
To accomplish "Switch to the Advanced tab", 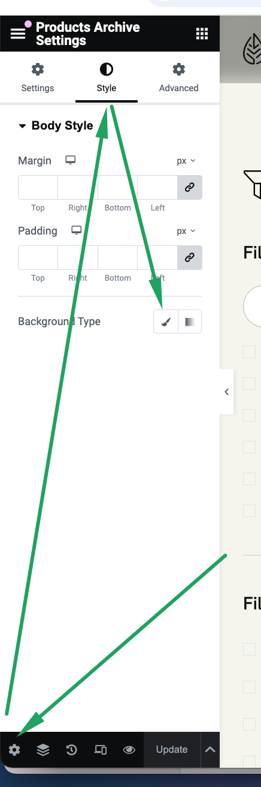I will [x=178, y=78].
